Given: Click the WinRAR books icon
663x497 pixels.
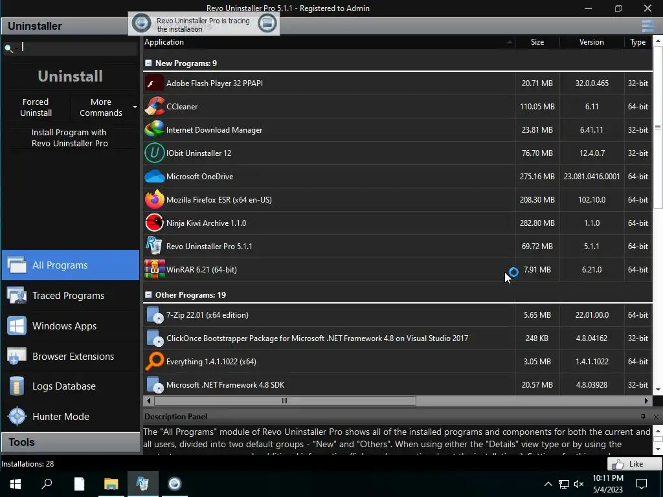Looking at the screenshot, I should pyautogui.click(x=154, y=269).
